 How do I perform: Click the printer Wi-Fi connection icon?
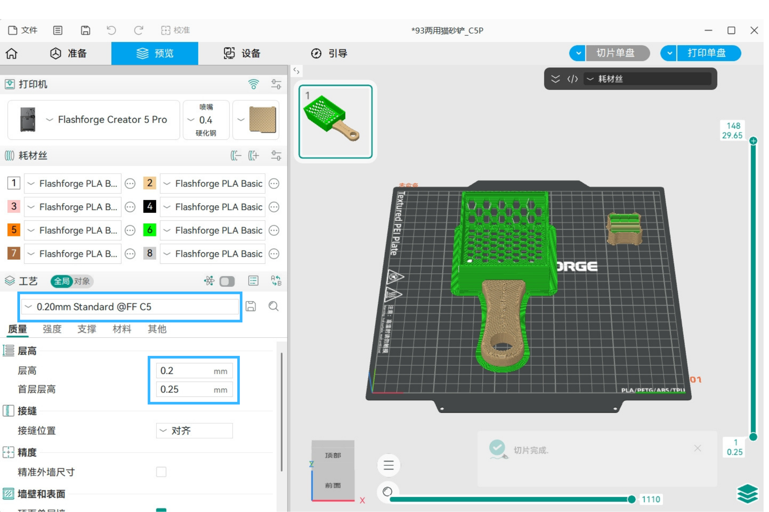(x=254, y=84)
